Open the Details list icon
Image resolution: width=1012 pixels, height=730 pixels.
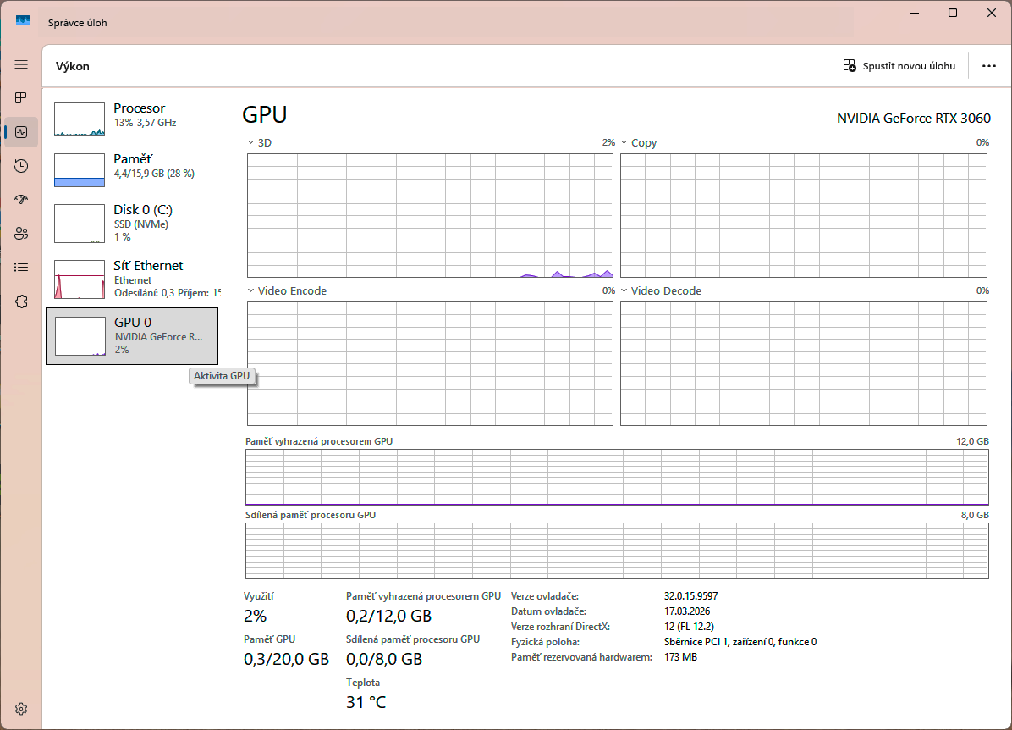pos(20,268)
